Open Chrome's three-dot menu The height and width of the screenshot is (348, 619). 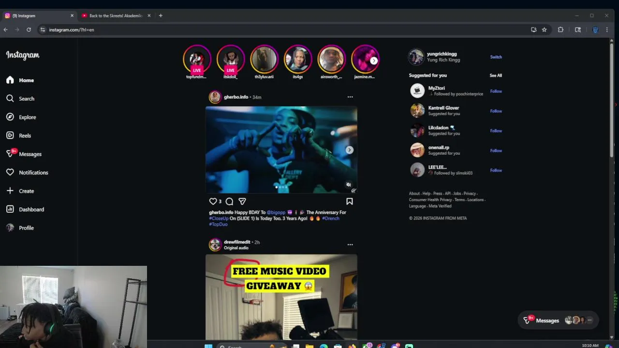tap(607, 30)
